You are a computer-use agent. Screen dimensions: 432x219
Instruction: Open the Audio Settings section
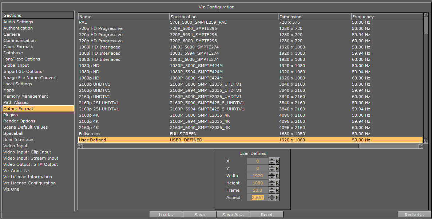click(38, 22)
